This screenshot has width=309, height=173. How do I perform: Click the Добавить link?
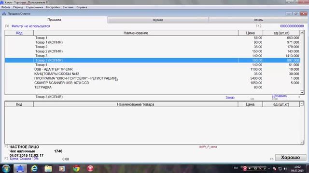tap(280, 96)
